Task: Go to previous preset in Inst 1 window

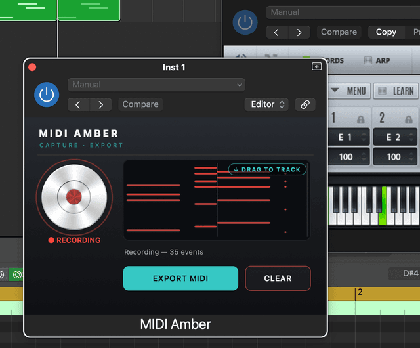Action: [78, 104]
